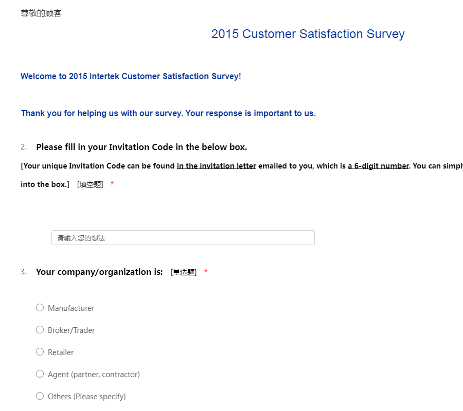Click the 'Thank you for helping us' line
The width and height of the screenshot is (463, 411).
pos(168,114)
